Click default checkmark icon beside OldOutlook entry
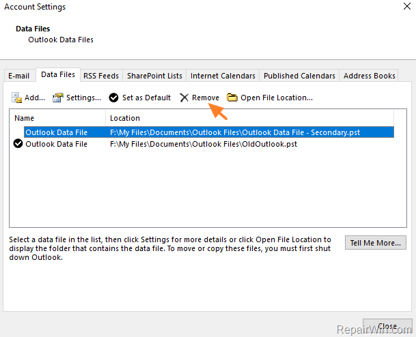Image resolution: width=416 pixels, height=337 pixels. 18,144
